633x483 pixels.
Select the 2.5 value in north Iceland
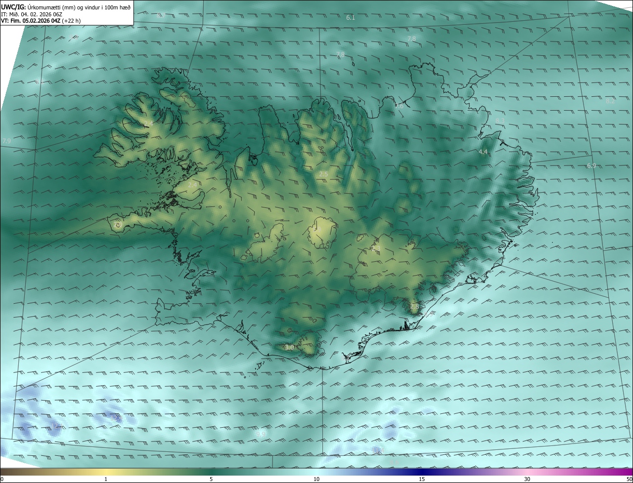point(323,174)
